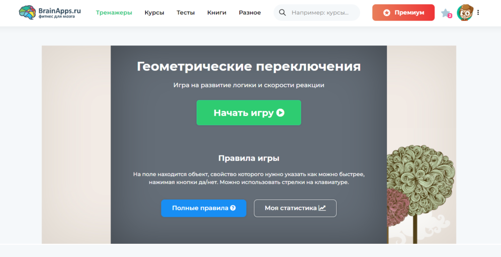Click the star icon inside Премиум button
This screenshot has height=257, width=501.
[387, 13]
